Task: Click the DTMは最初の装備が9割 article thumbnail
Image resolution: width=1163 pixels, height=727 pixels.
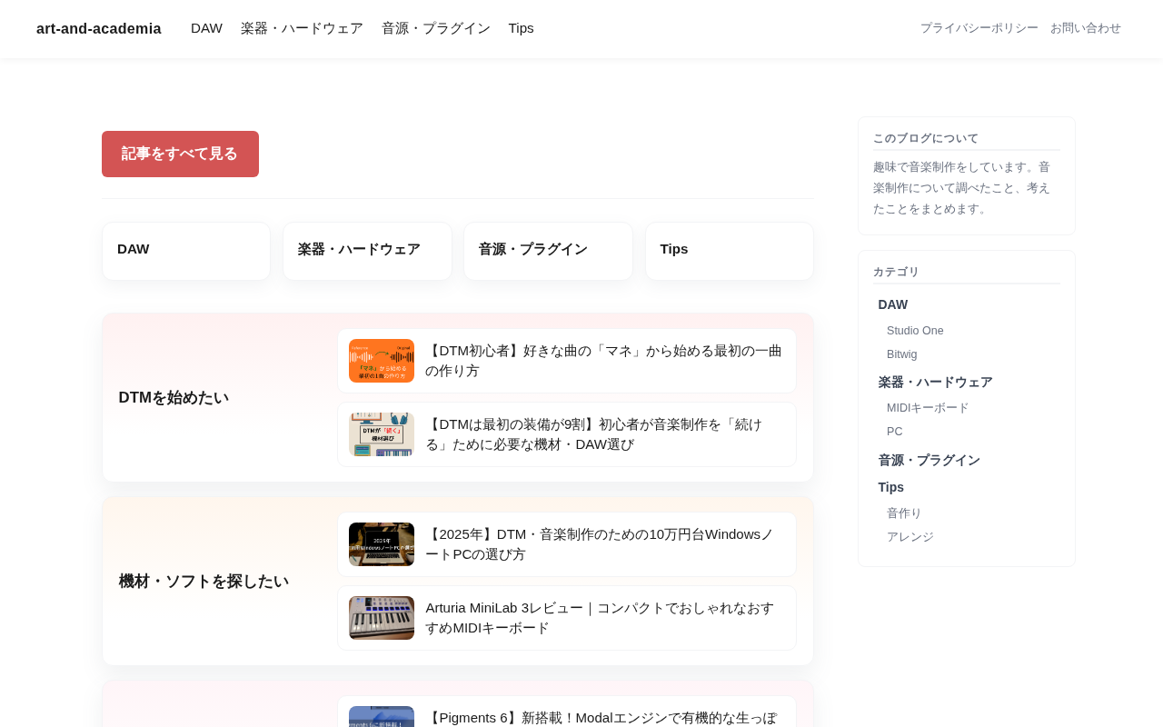Action: tap(382, 434)
